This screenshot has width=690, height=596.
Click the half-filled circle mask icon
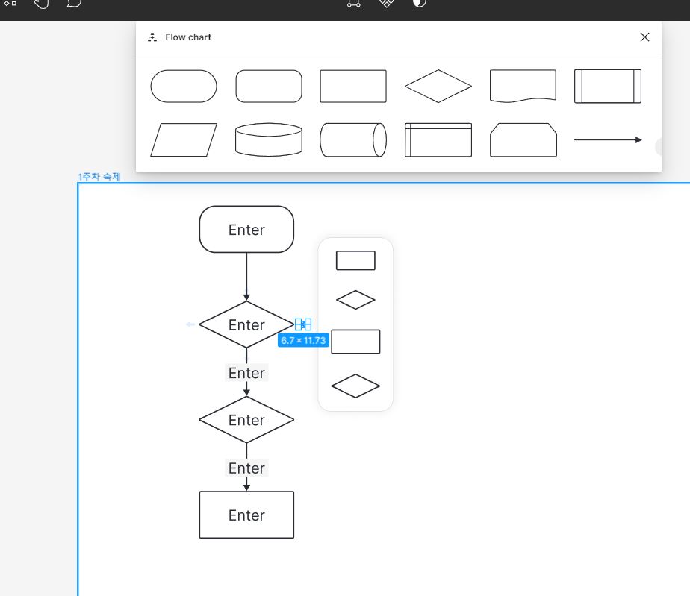tap(420, 3)
